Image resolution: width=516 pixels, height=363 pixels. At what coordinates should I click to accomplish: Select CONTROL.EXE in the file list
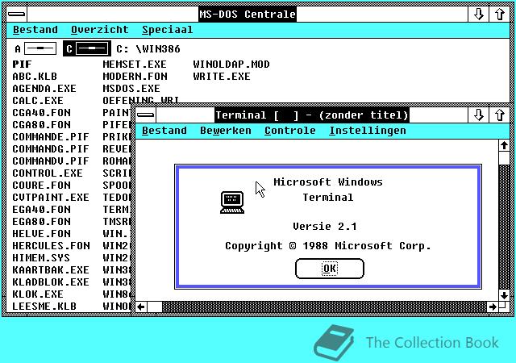point(48,173)
